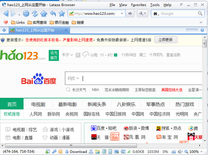Refresh the page with the Refresh icon
Viewport: 208px width, 155px height.
point(35,13)
